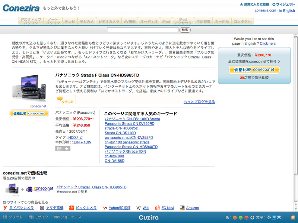Open the ビデオカメラ tab
The width and height of the screenshot is (298, 223).
coord(109,22)
